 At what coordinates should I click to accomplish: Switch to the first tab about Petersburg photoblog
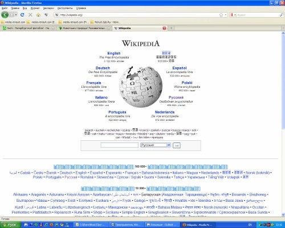28,28
